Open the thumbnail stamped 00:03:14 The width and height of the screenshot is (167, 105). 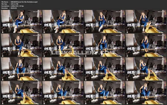(104, 69)
